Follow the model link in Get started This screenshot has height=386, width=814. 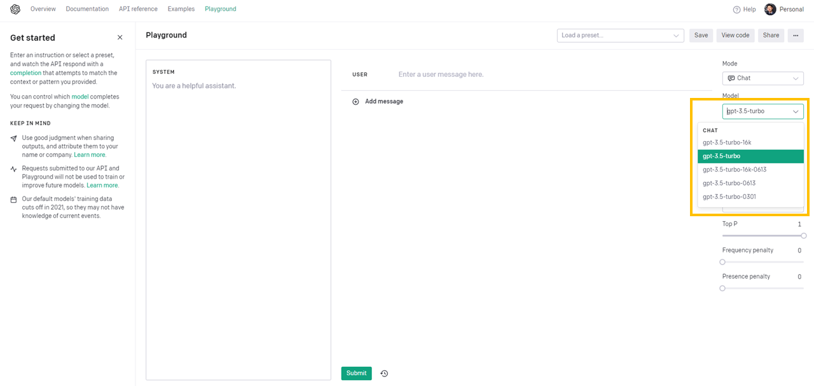point(80,97)
